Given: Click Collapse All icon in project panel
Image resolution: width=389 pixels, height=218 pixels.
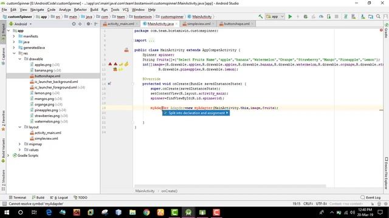Looking at the screenshot, I should coord(80,24).
